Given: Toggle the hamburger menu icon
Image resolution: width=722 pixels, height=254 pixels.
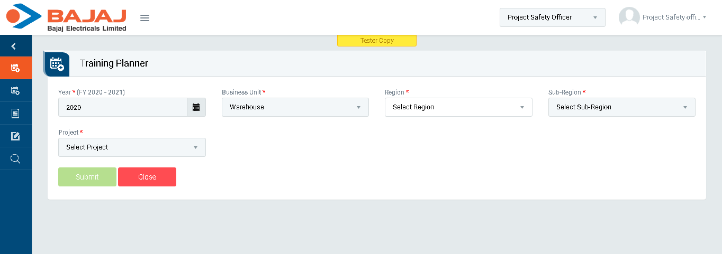Looking at the screenshot, I should tap(145, 18).
